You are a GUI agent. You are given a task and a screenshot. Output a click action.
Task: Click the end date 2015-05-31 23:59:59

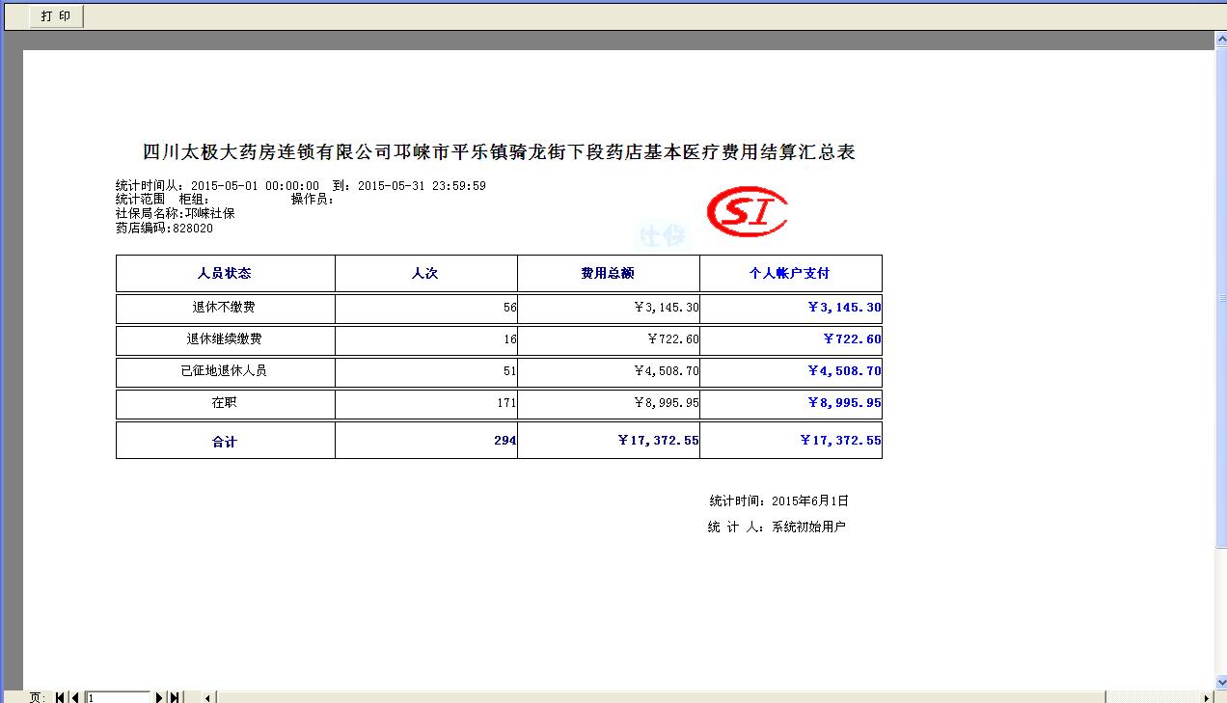coord(422,186)
